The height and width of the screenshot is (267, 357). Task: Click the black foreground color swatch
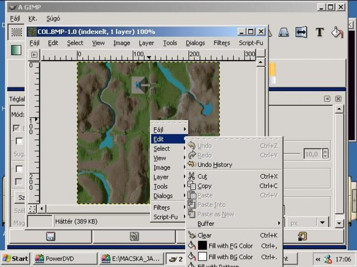coord(202,245)
